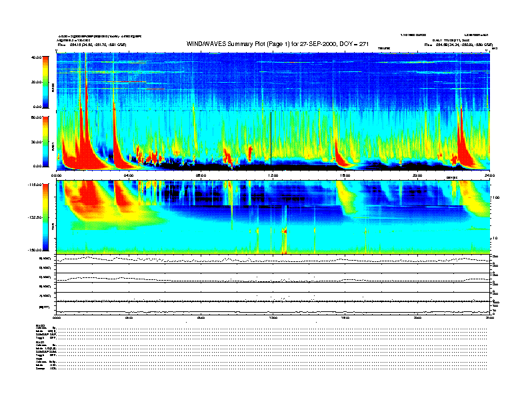Click the black vertical line in RAD1 spectrogram
Screen dimensions: 528x408
pos(271,139)
